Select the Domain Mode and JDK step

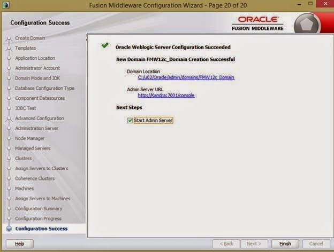tap(37, 78)
